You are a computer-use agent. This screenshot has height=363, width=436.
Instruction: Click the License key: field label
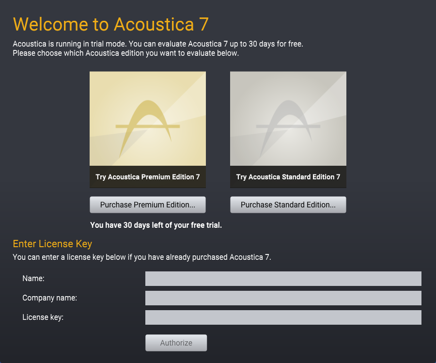tap(43, 317)
